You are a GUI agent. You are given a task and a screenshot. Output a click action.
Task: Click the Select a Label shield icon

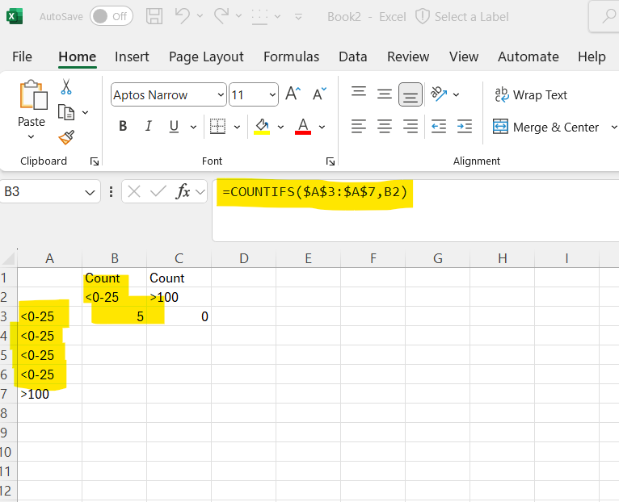pyautogui.click(x=423, y=17)
